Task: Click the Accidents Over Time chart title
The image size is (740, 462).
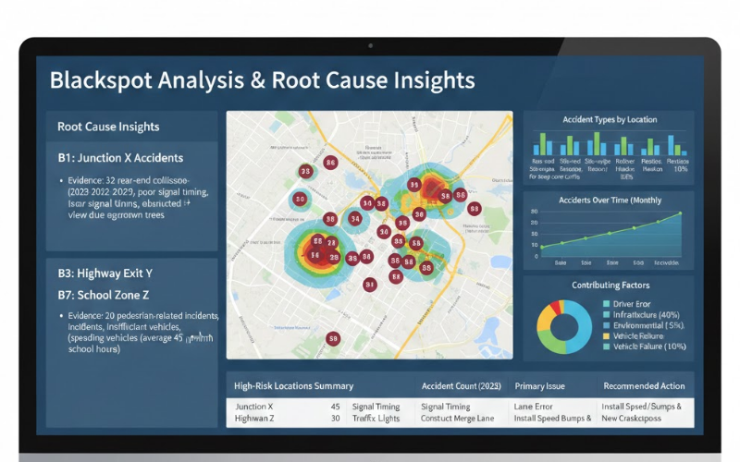Action: pyautogui.click(x=610, y=201)
